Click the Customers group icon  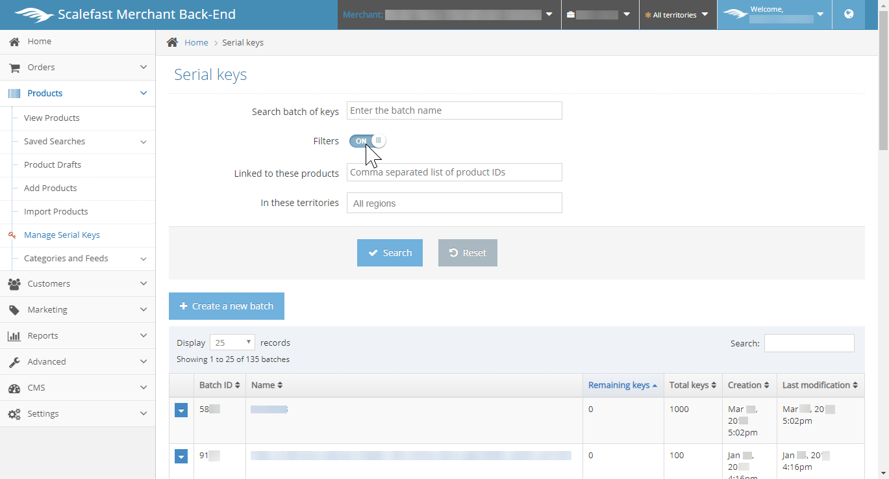14,284
